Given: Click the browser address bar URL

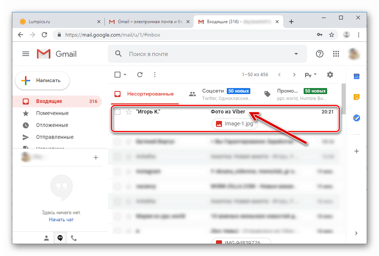Looking at the screenshot, I should [x=113, y=35].
